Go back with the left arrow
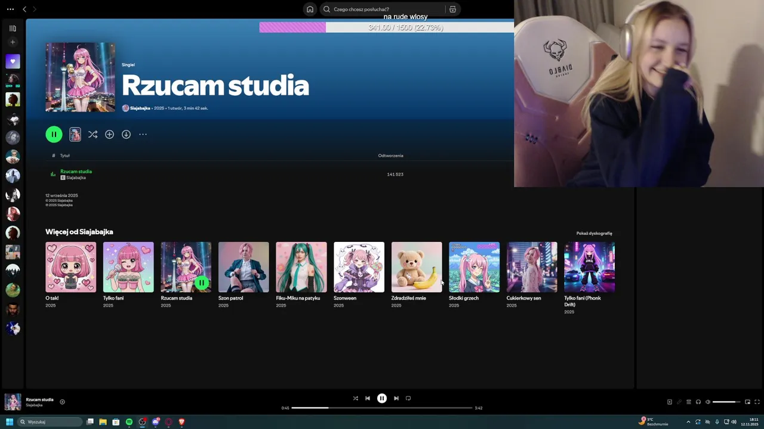The image size is (764, 429). (24, 9)
